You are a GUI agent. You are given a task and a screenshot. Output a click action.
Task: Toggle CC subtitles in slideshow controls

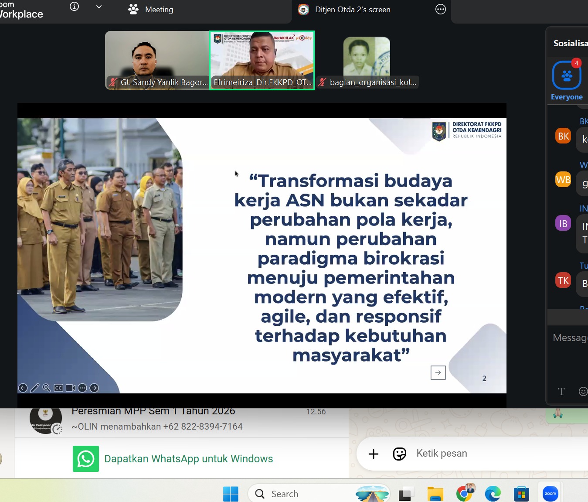(58, 388)
